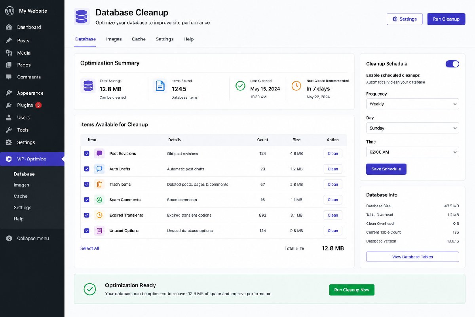Click the Count column header
Image resolution: width=475 pixels, height=317 pixels.
click(x=262, y=139)
